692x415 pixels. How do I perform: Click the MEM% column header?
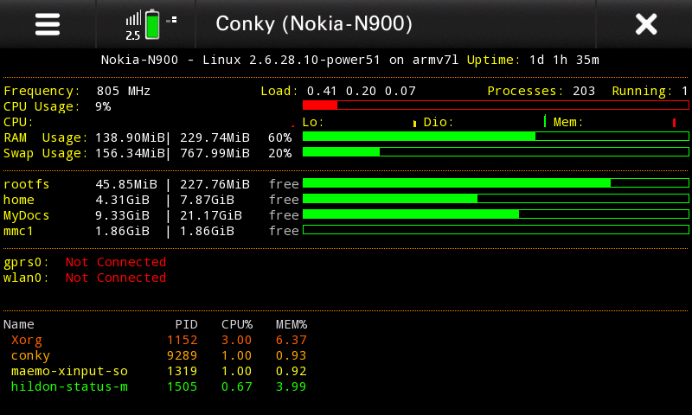(x=292, y=324)
